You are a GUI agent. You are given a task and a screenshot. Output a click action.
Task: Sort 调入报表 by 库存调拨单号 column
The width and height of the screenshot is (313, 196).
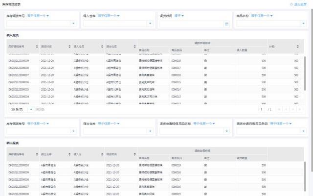pos(37,47)
